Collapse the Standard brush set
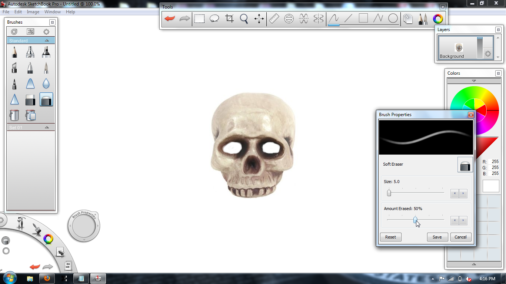This screenshot has width=506, height=284. click(47, 40)
